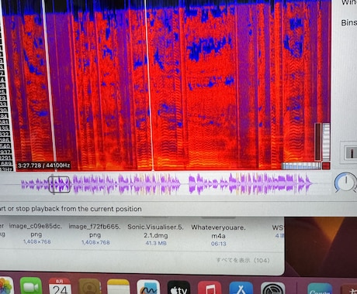Open Contacts from the Dock
357x294 pixels.
[x=89, y=286]
